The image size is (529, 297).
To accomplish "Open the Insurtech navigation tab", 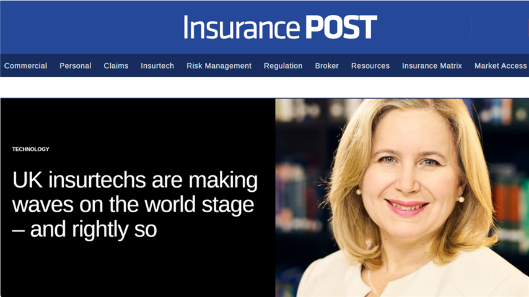I will (x=157, y=66).
